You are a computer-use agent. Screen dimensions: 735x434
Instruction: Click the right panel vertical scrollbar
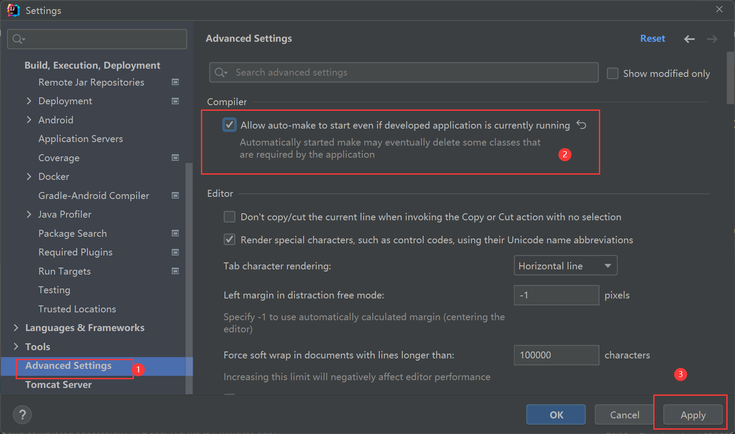coord(730,78)
